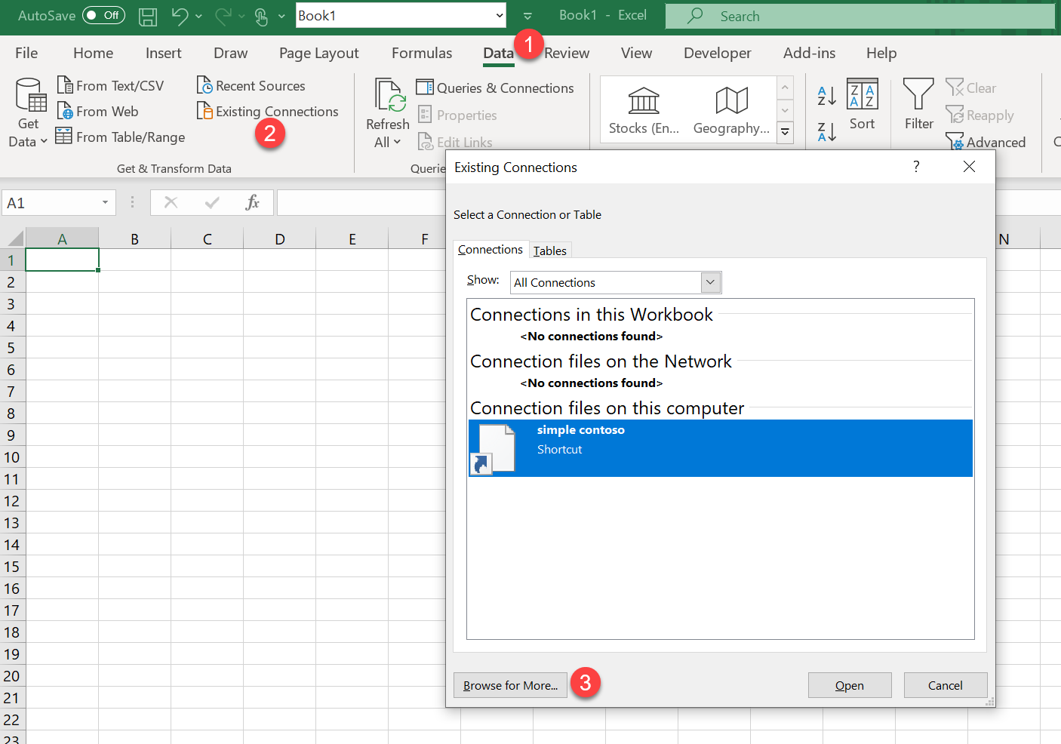
Task: Click into the Search box
Action: 860,16
